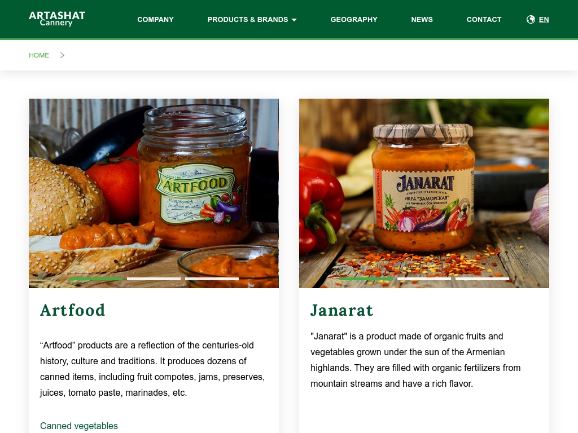Select second slide indicator on Janarat image
Image resolution: width=578 pixels, height=433 pixels.
point(424,279)
